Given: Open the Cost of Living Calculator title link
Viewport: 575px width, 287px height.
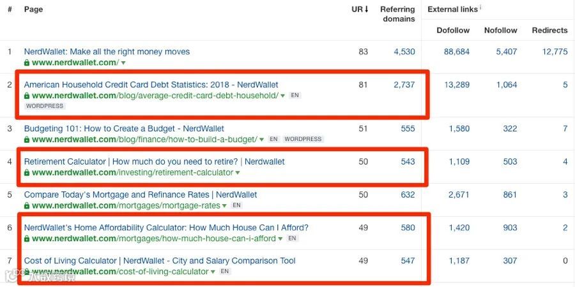Looking at the screenshot, I should pos(160,261).
